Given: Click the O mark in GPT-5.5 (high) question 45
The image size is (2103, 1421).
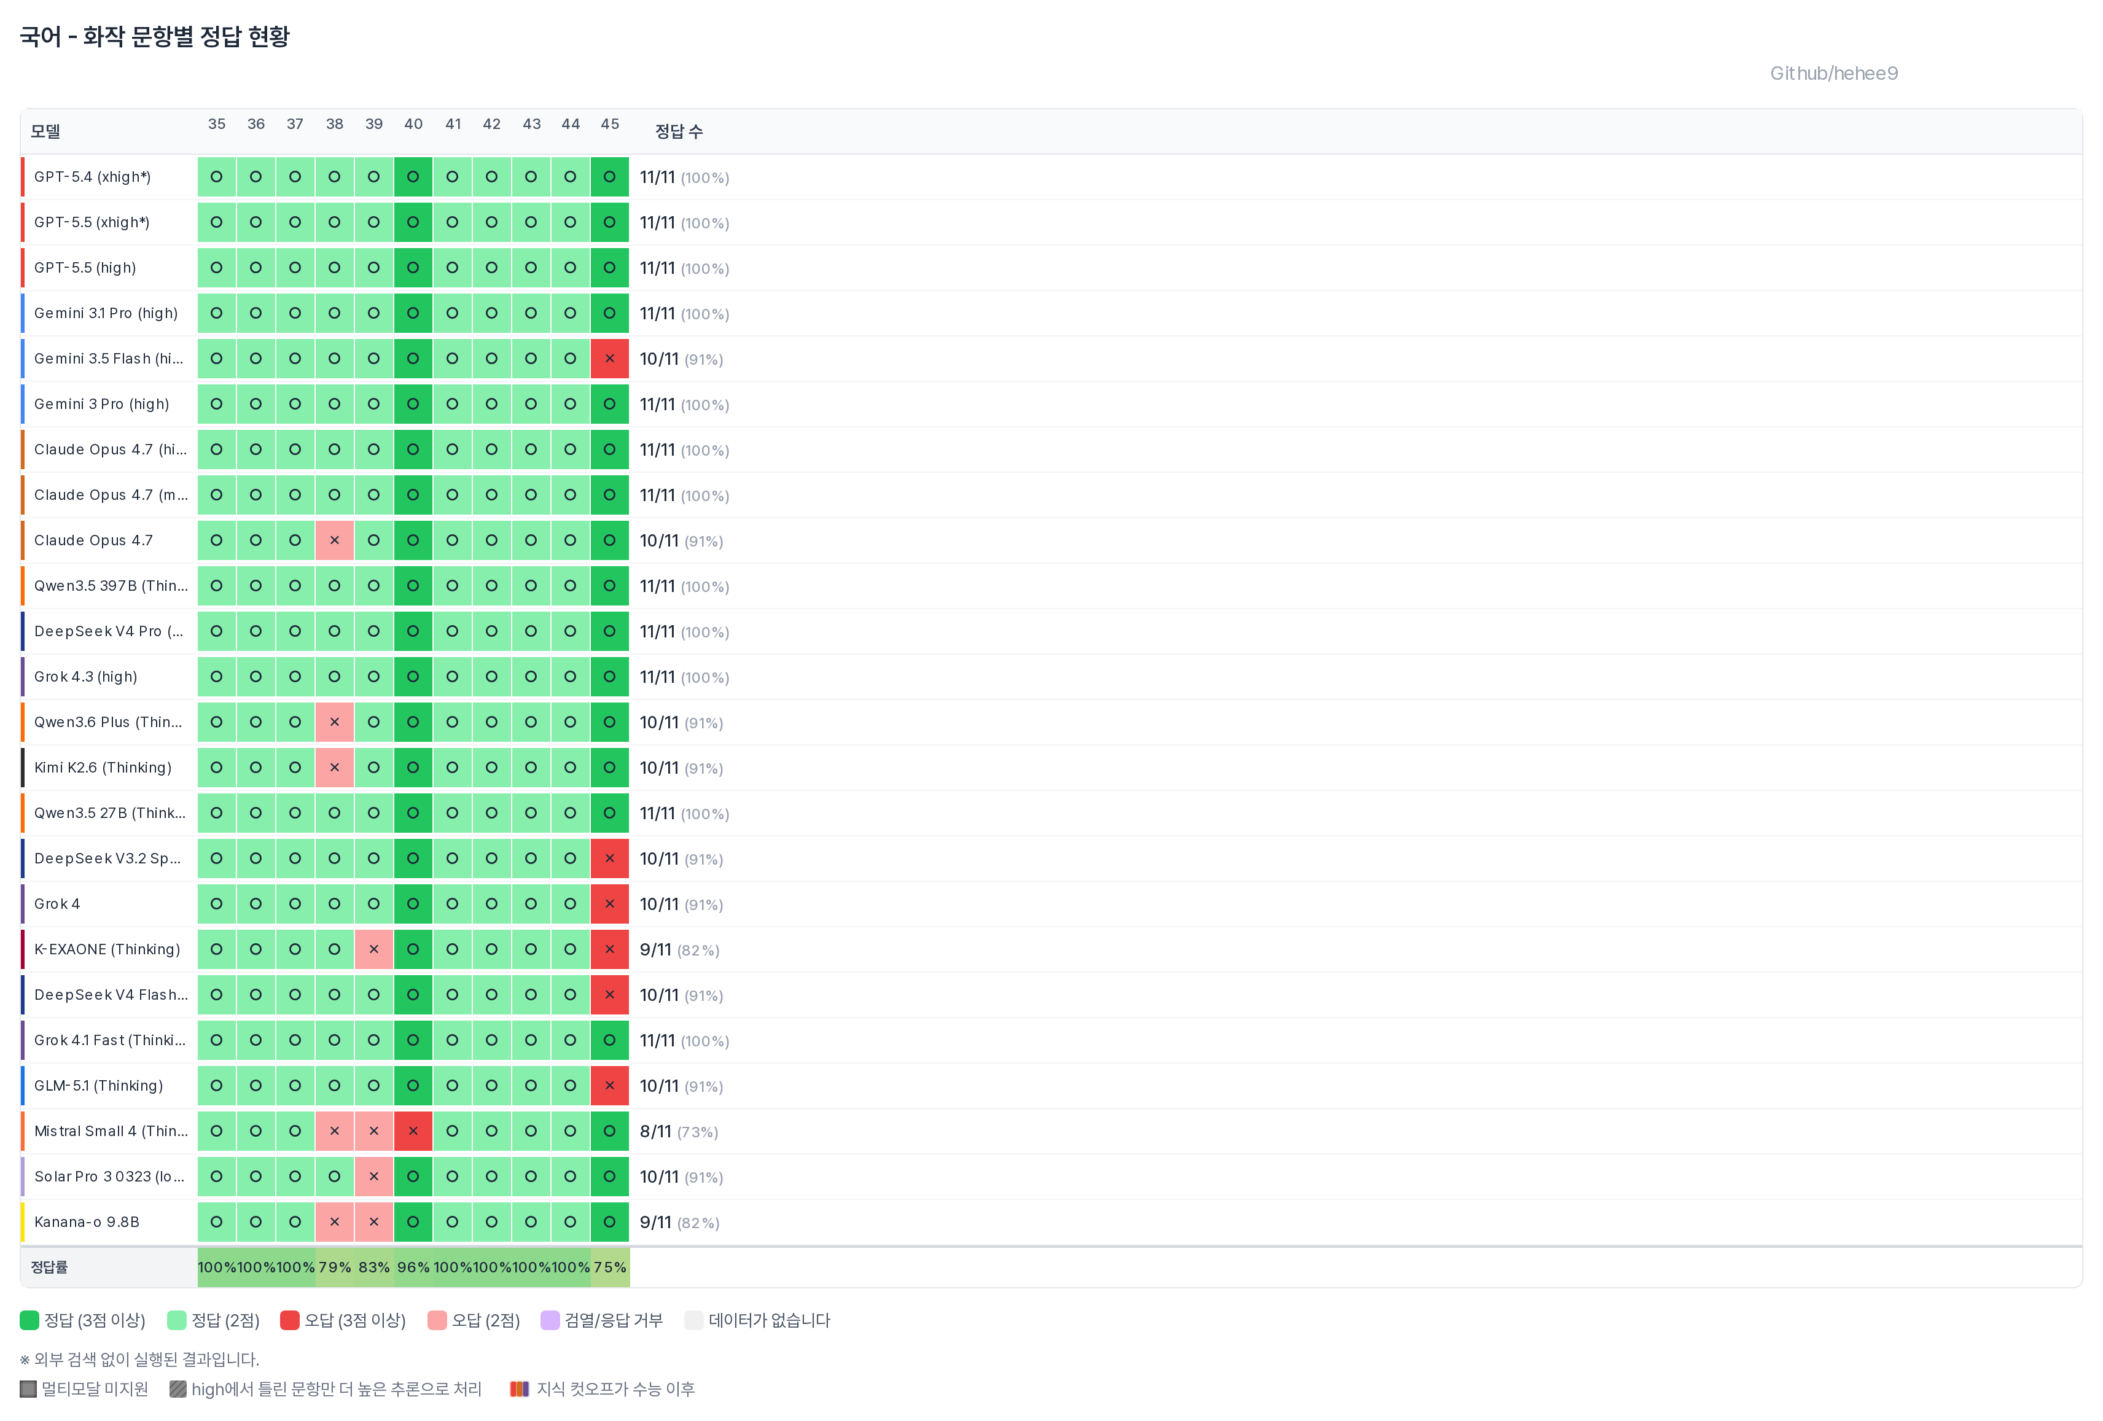Looking at the screenshot, I should click(610, 268).
